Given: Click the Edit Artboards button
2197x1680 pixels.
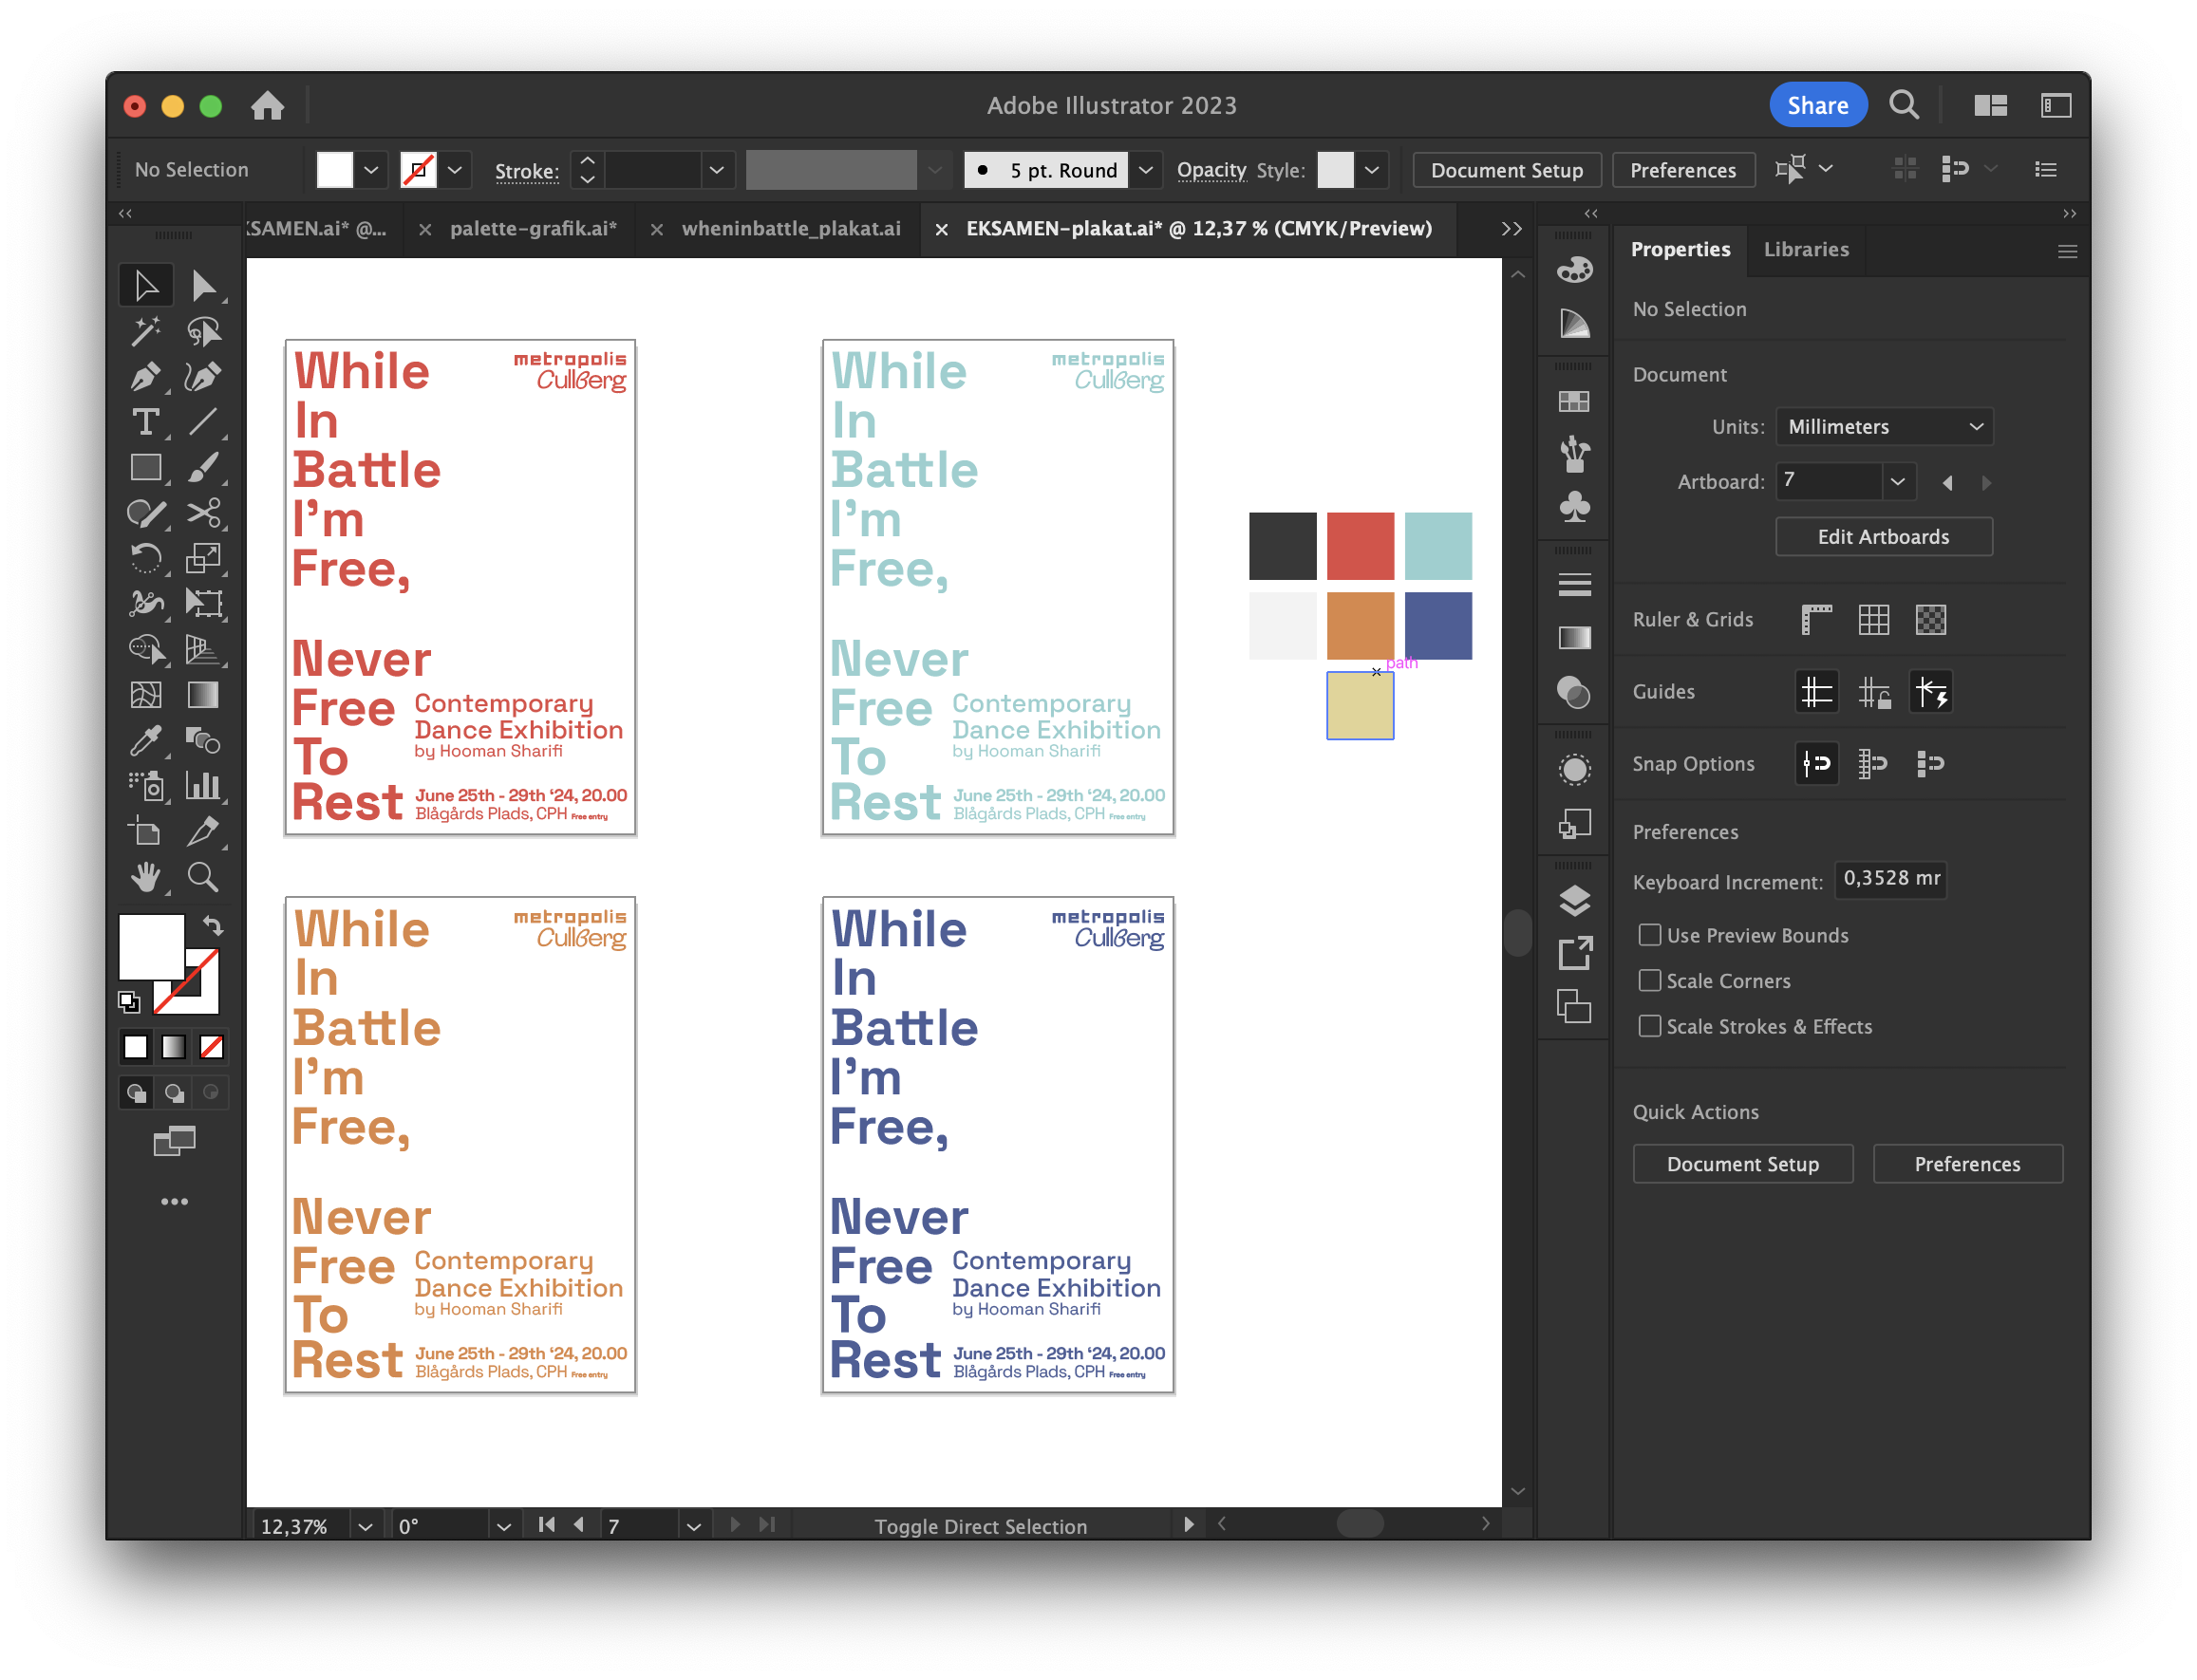Looking at the screenshot, I should pos(1883,537).
